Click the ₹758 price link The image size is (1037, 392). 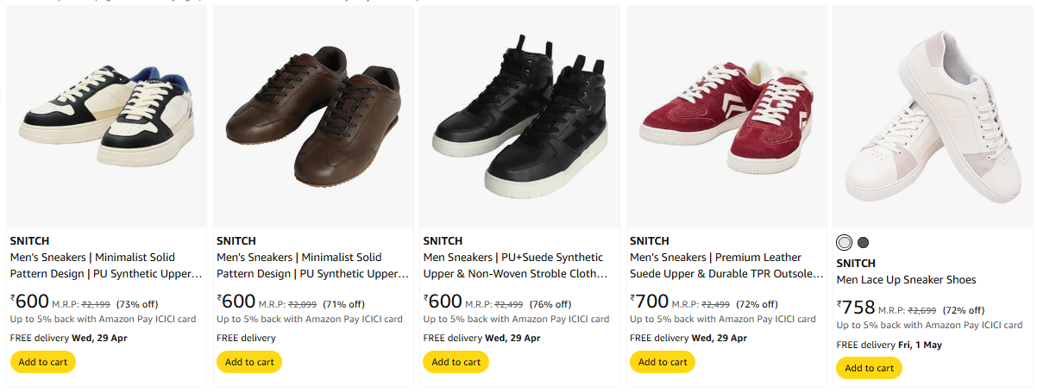(857, 308)
